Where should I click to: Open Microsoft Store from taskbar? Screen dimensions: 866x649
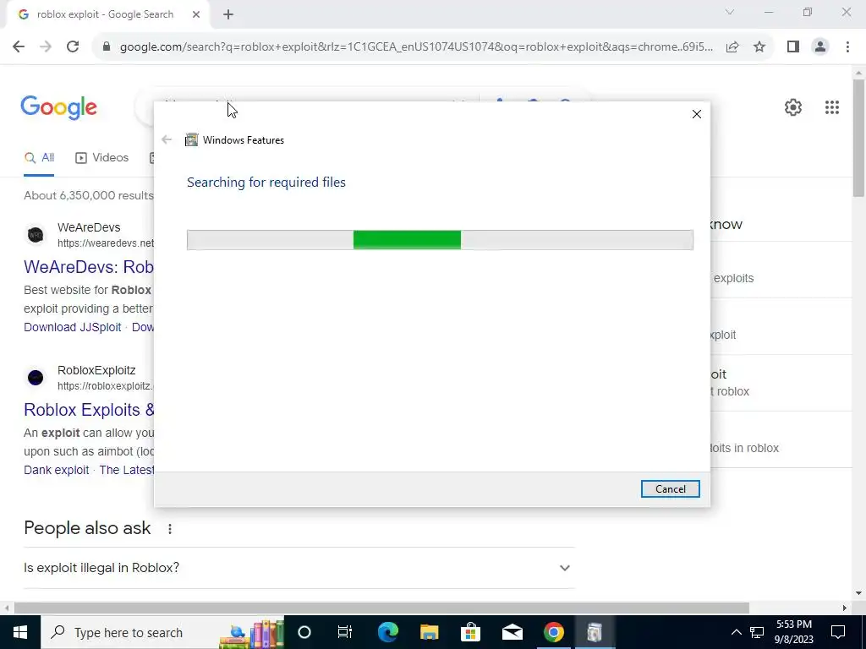(470, 632)
